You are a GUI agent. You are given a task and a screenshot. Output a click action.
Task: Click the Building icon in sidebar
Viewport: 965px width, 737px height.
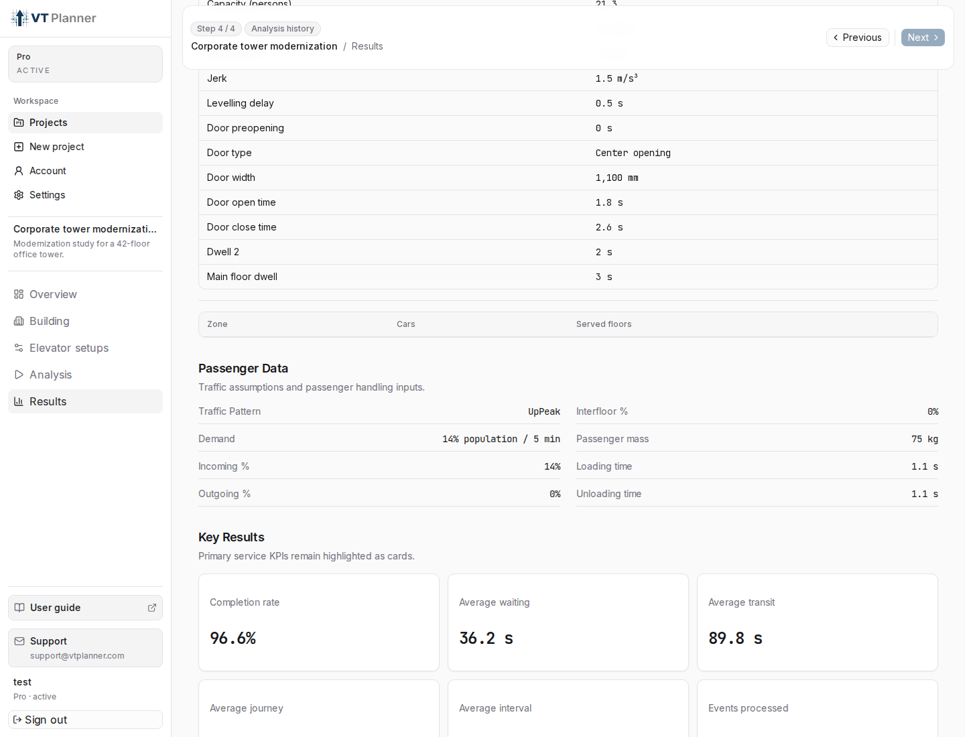(19, 321)
